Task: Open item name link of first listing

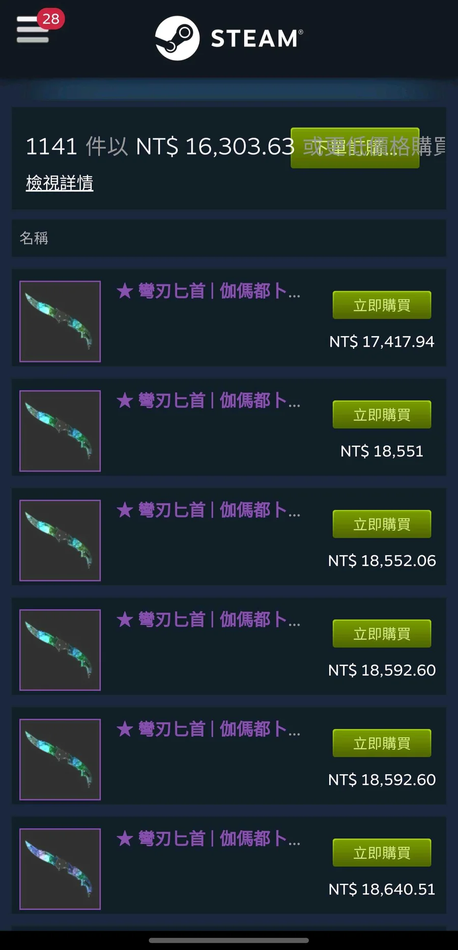Action: [209, 291]
